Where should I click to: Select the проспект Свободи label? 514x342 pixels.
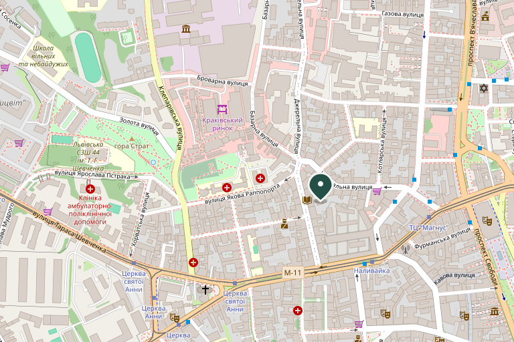tap(487, 257)
